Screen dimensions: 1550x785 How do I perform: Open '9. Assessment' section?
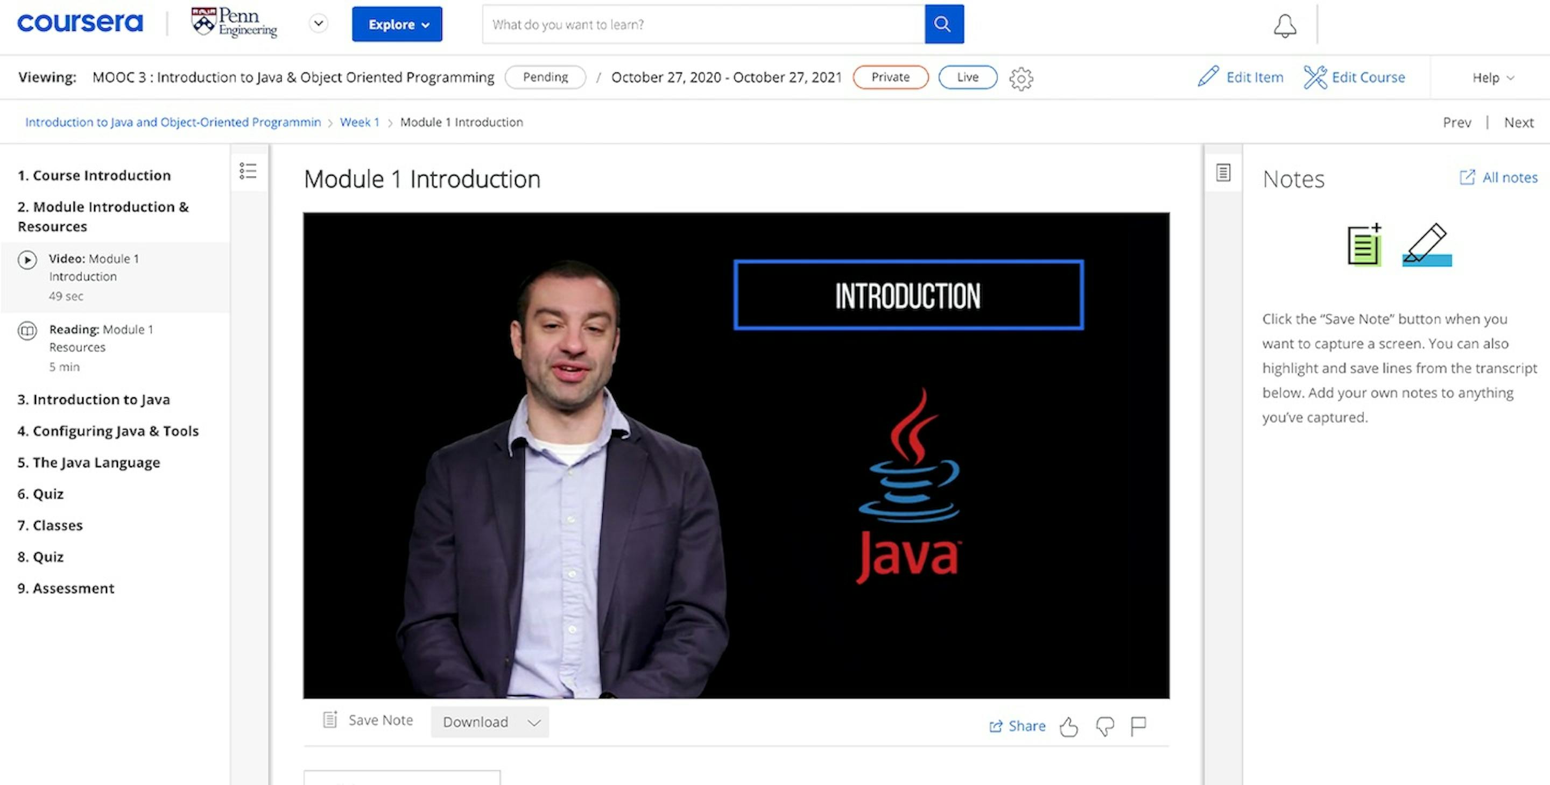pyautogui.click(x=66, y=588)
